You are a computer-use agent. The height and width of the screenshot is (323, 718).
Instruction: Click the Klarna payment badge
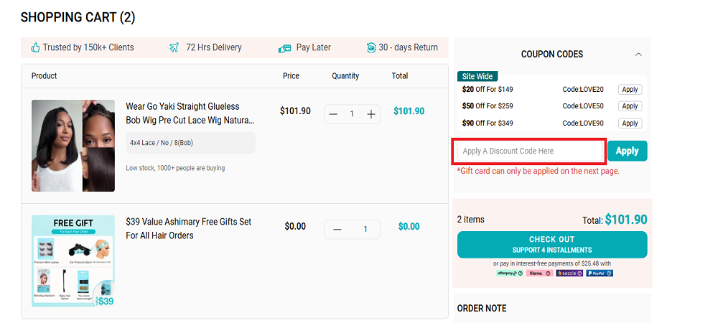click(538, 273)
